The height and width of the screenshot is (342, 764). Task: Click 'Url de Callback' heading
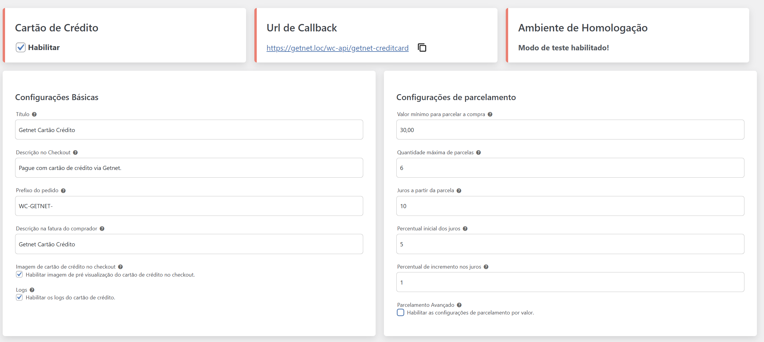point(302,28)
